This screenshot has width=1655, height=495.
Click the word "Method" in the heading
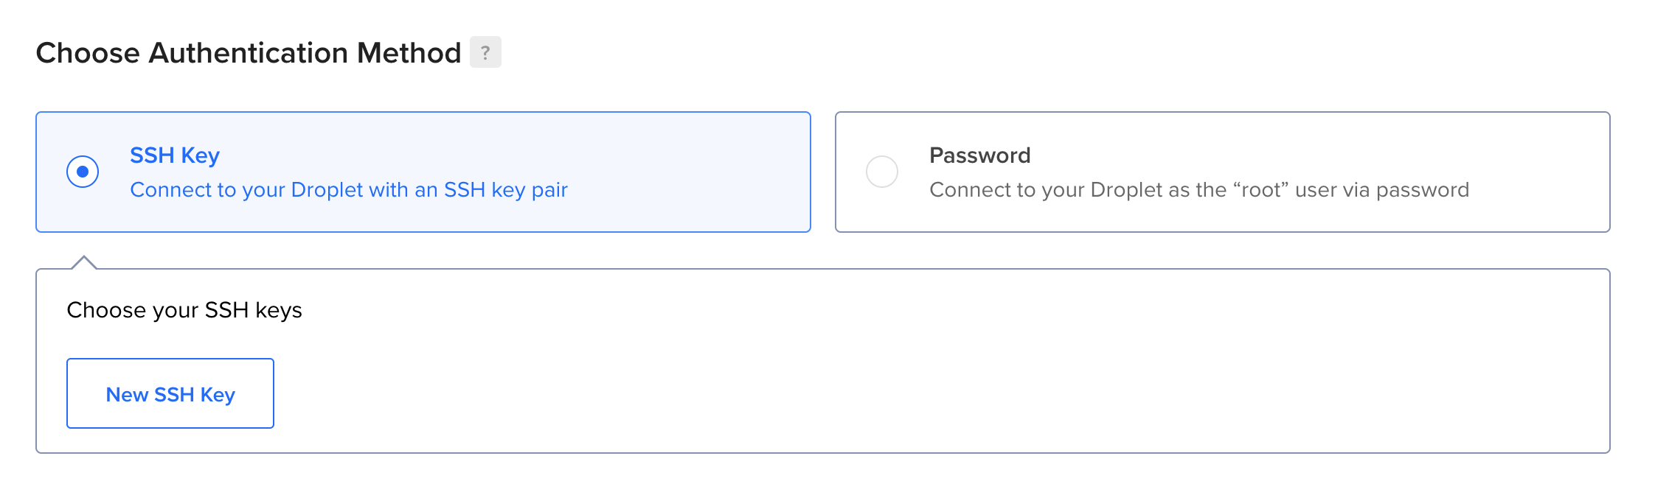(x=409, y=53)
